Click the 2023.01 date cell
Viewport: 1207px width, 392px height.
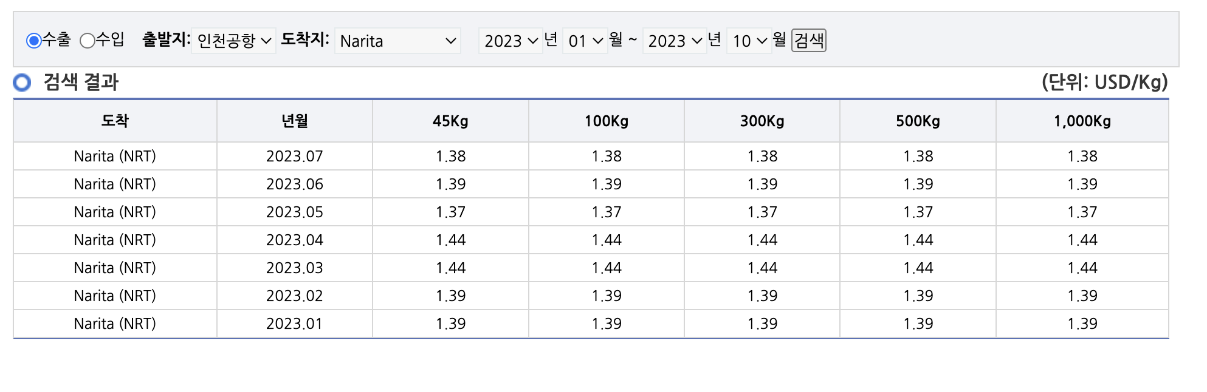coord(295,324)
